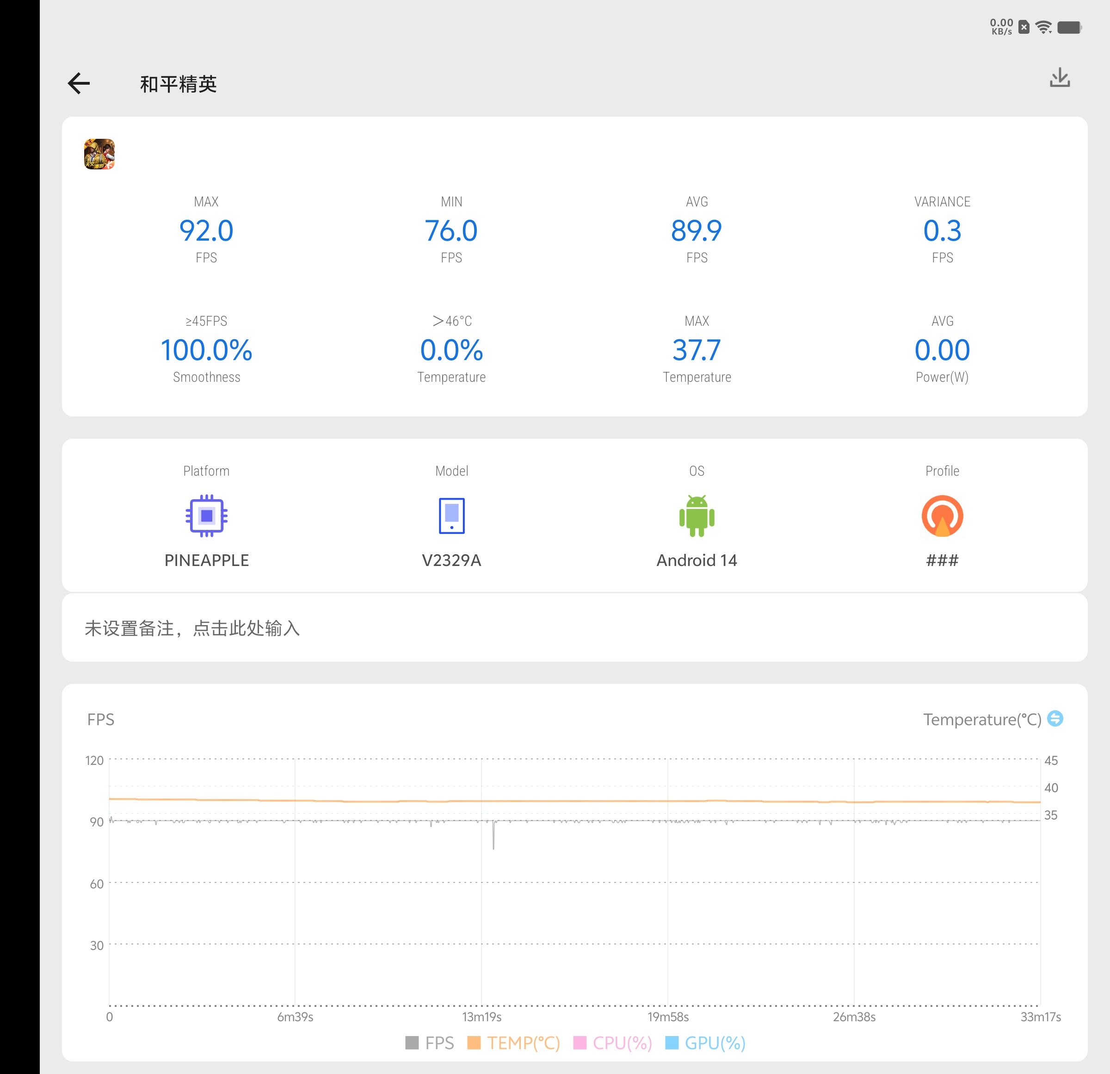Select the VARIANCE 0.3 FPS value
1110x1074 pixels.
point(943,230)
